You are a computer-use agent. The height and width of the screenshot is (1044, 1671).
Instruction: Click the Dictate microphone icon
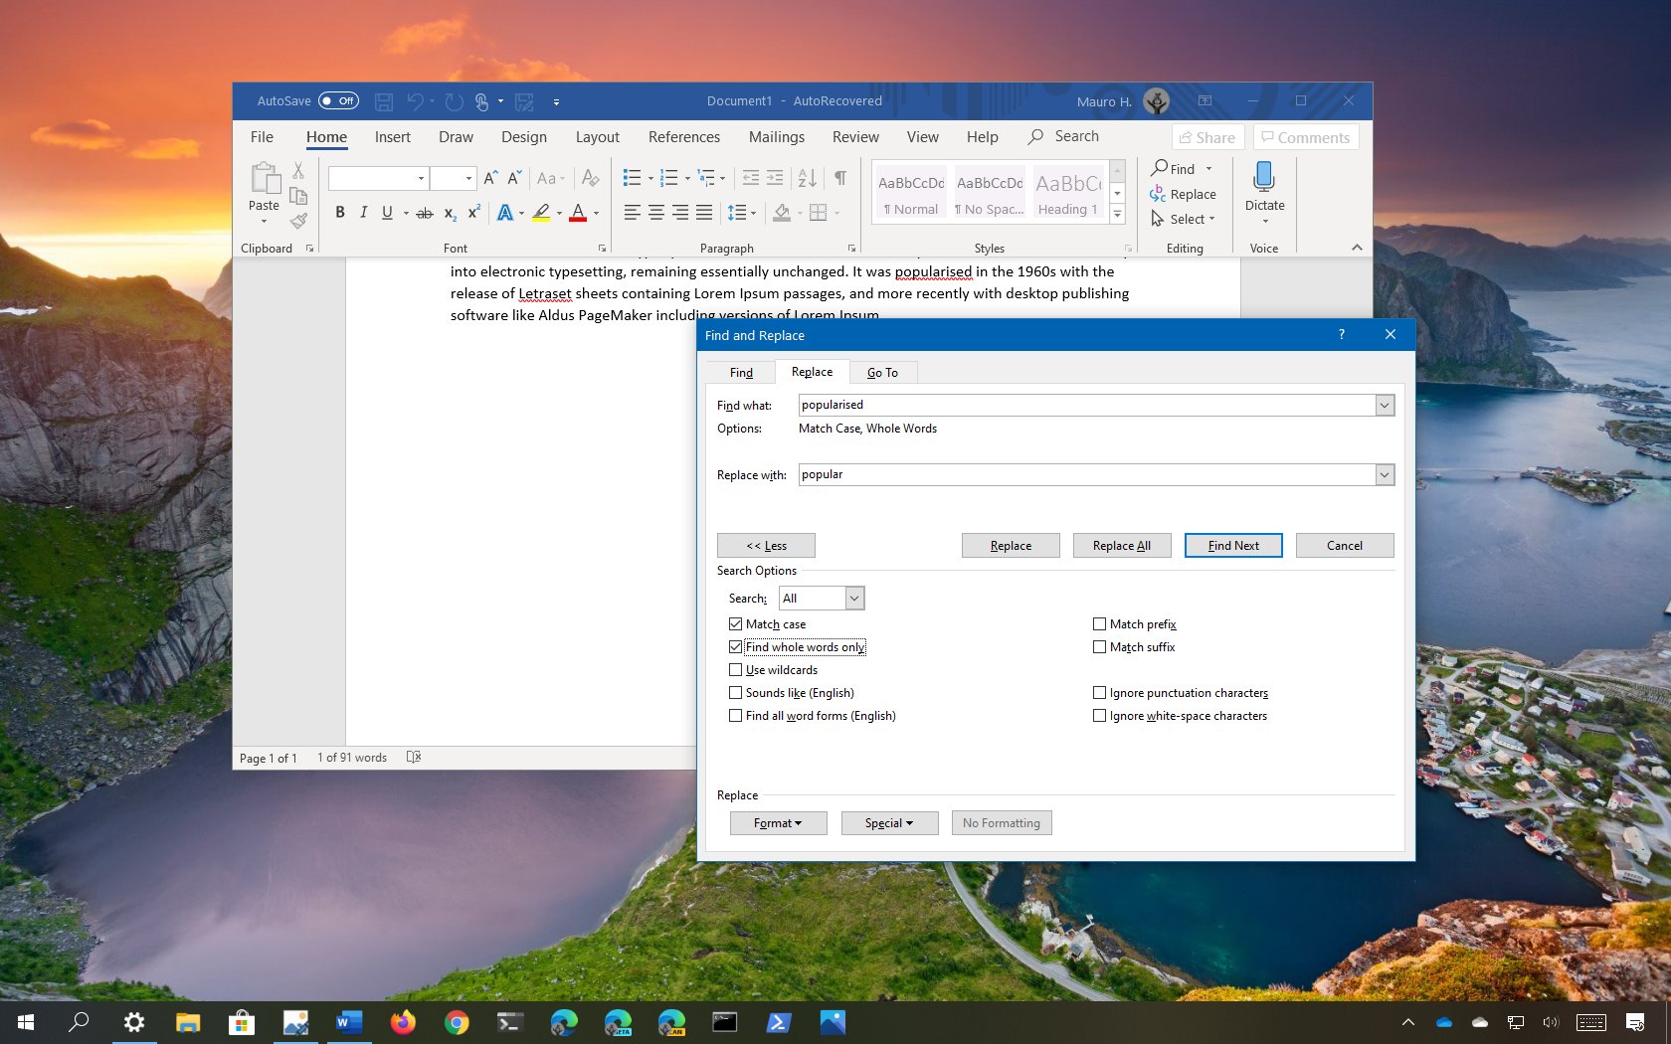pyautogui.click(x=1264, y=177)
